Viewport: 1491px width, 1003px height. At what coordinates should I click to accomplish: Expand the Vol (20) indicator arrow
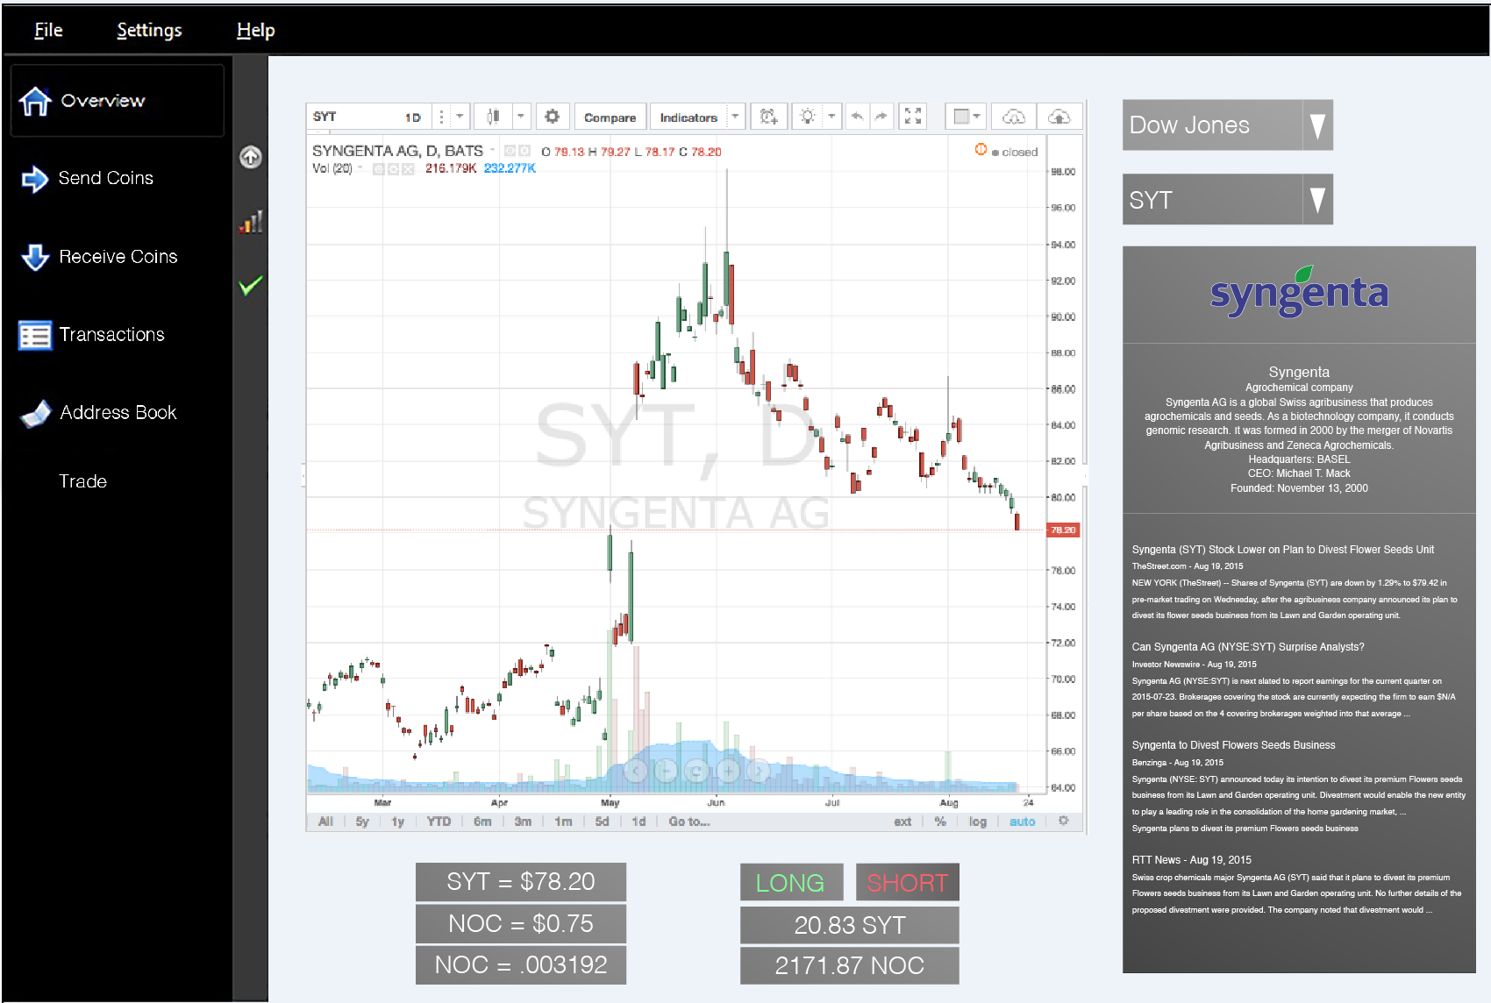(x=360, y=167)
